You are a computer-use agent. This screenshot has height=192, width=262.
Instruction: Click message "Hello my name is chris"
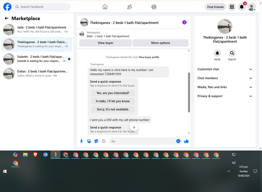point(128,72)
